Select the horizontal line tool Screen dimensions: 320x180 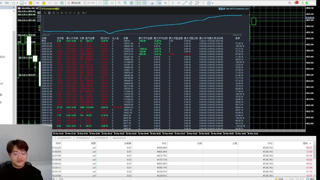[179, 3]
